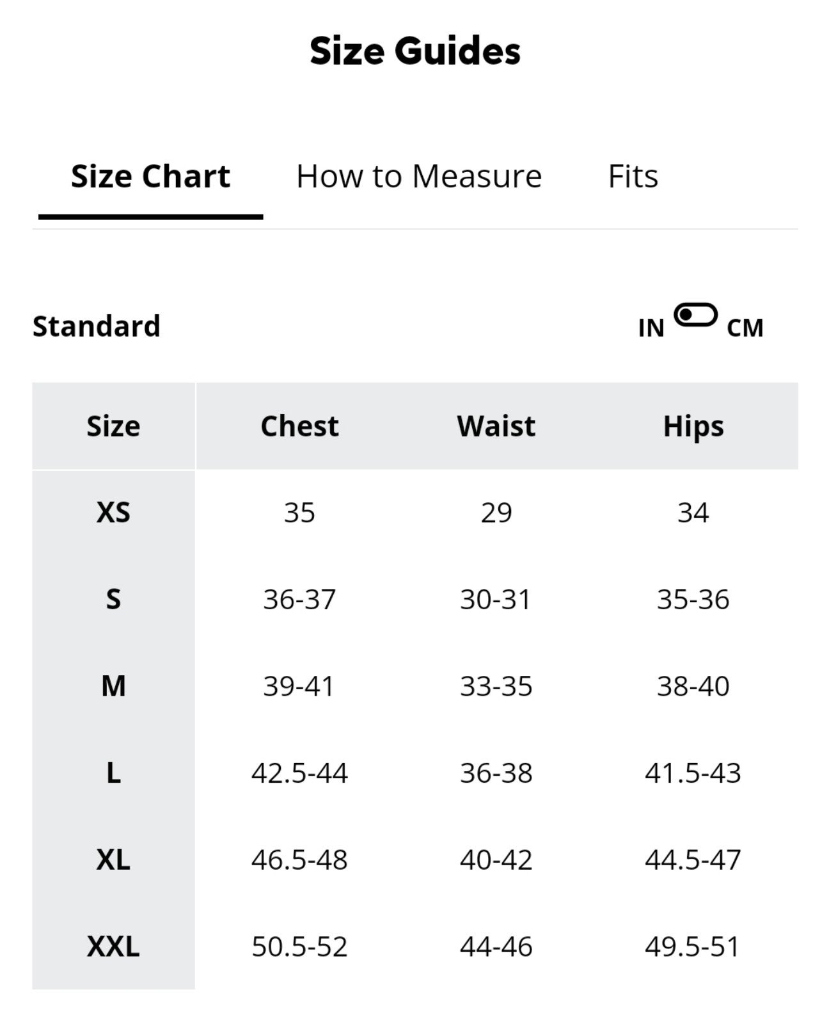Toggle the inches/centimeters unit switch
Image resolution: width=829 pixels, height=1024 pixels.
(x=695, y=315)
